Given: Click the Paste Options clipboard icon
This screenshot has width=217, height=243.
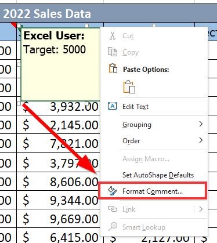Looking at the screenshot, I should (x=113, y=68).
